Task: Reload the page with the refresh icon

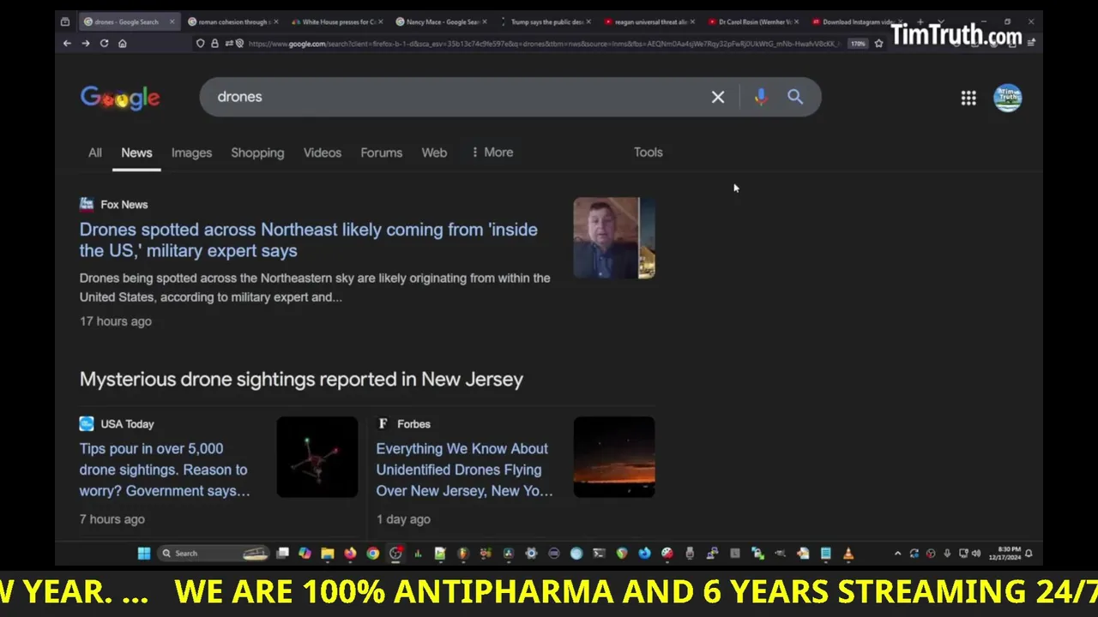Action: pos(104,43)
